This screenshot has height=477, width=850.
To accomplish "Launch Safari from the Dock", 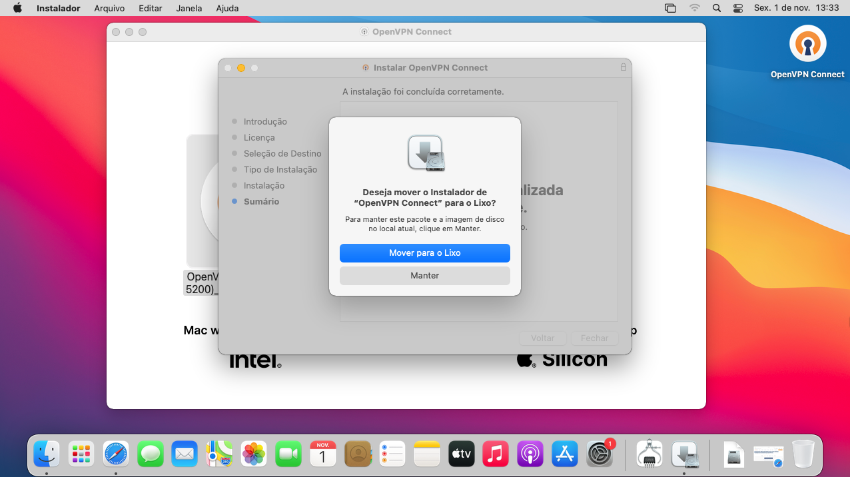I will click(x=116, y=454).
